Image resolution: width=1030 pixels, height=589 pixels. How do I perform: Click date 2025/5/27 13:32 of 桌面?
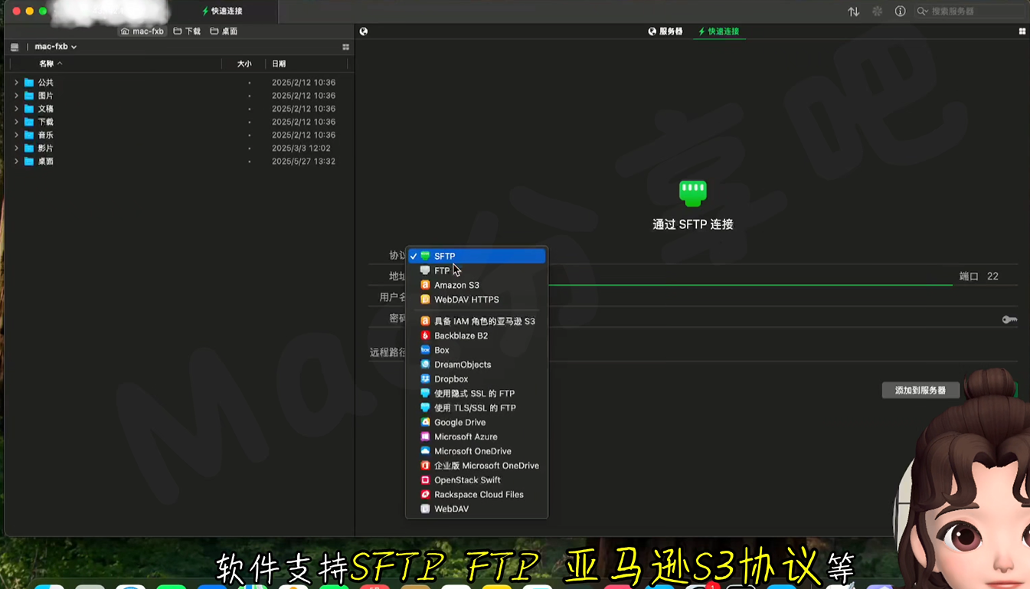click(x=303, y=162)
